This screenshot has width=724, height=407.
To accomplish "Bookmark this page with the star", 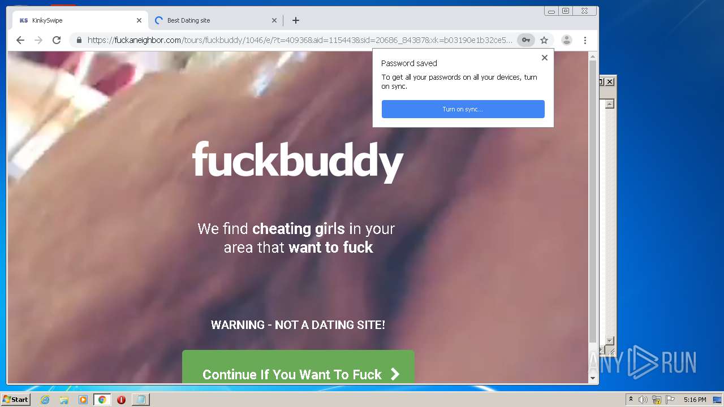I will (544, 40).
